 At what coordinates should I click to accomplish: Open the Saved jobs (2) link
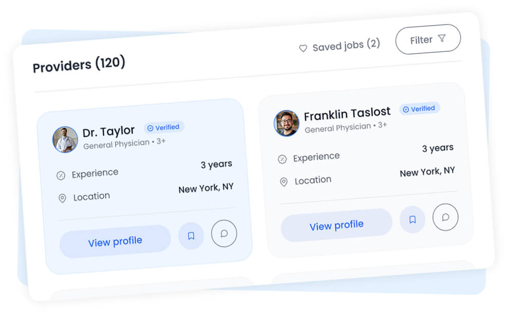[346, 46]
